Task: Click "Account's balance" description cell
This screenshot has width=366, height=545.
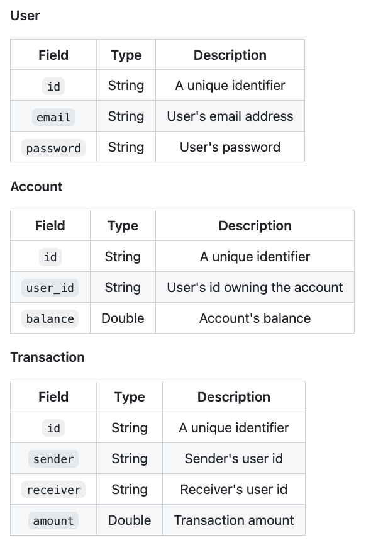Action: (x=255, y=318)
